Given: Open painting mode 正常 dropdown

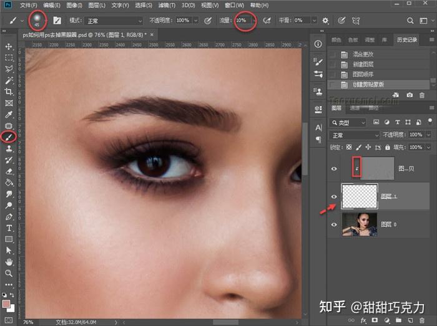Looking at the screenshot, I should tap(114, 21).
